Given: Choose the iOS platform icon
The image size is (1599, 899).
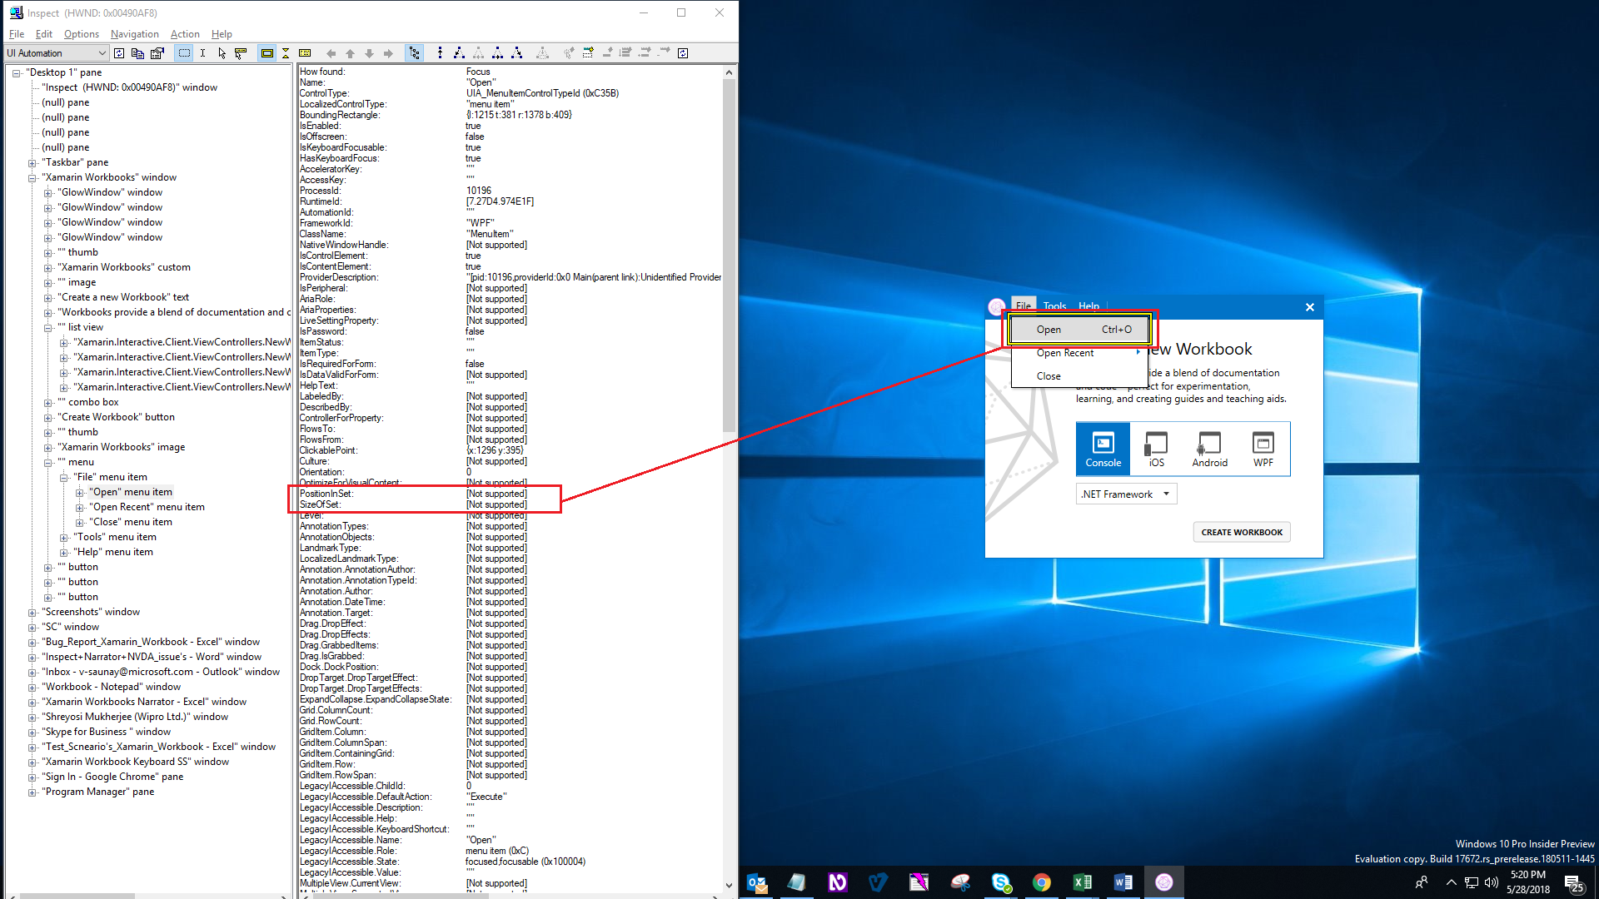Looking at the screenshot, I should (1156, 449).
